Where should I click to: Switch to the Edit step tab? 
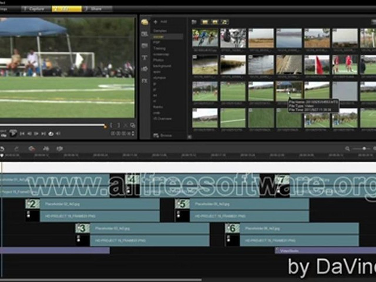(67, 9)
